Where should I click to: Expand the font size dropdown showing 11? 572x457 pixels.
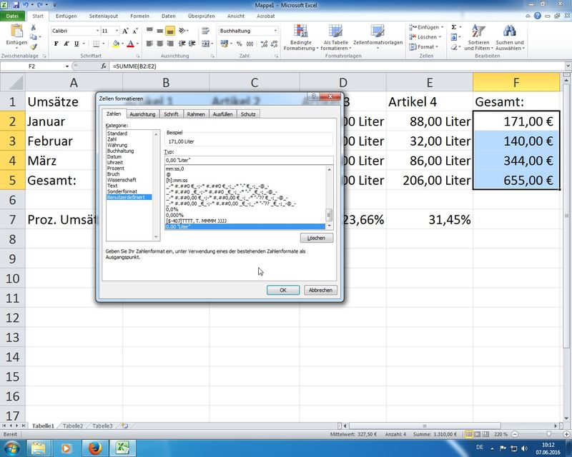[x=116, y=31]
